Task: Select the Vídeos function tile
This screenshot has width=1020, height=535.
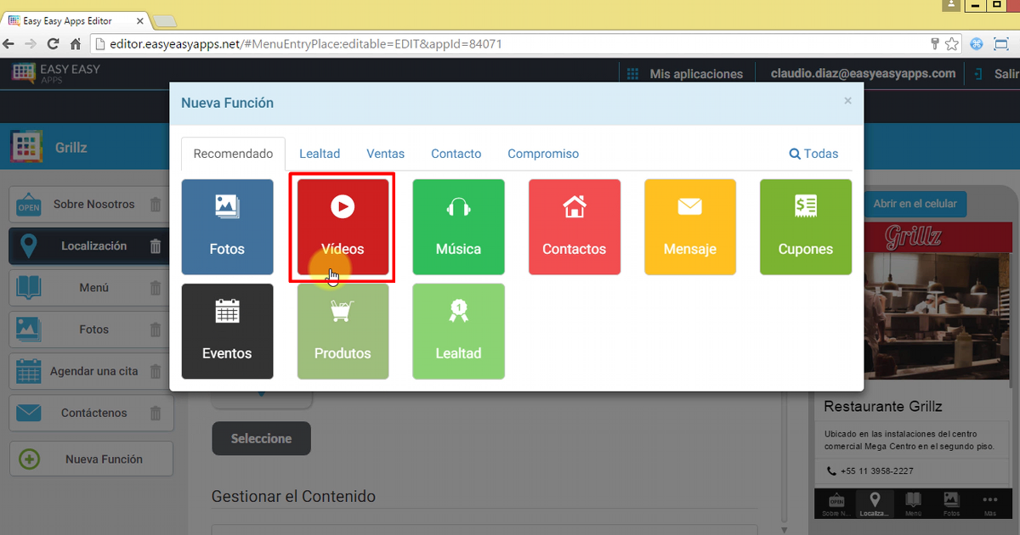Action: tap(343, 227)
